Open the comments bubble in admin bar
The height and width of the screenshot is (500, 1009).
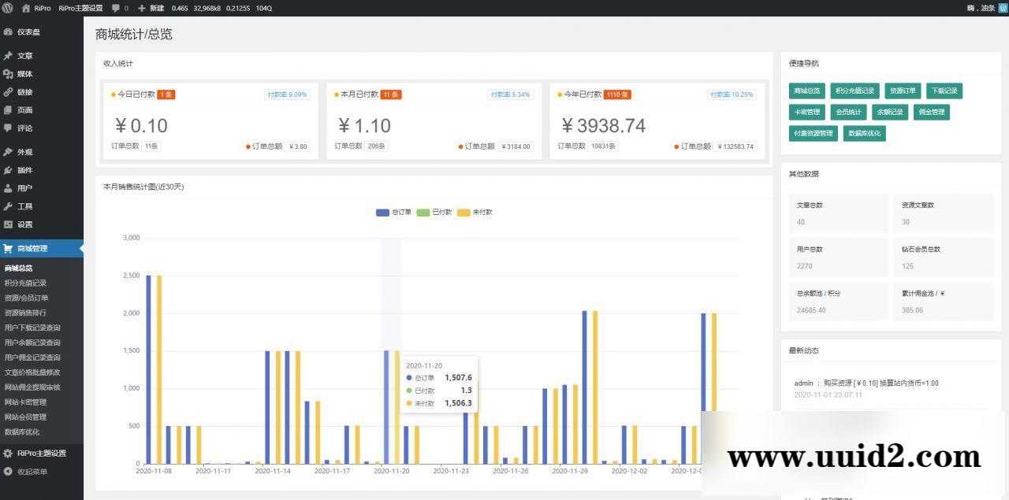pyautogui.click(x=116, y=8)
